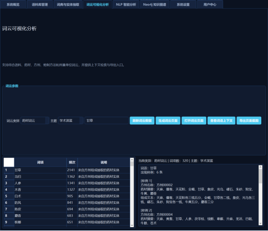Click the keyword input field containing 甘草

click(x=106, y=121)
